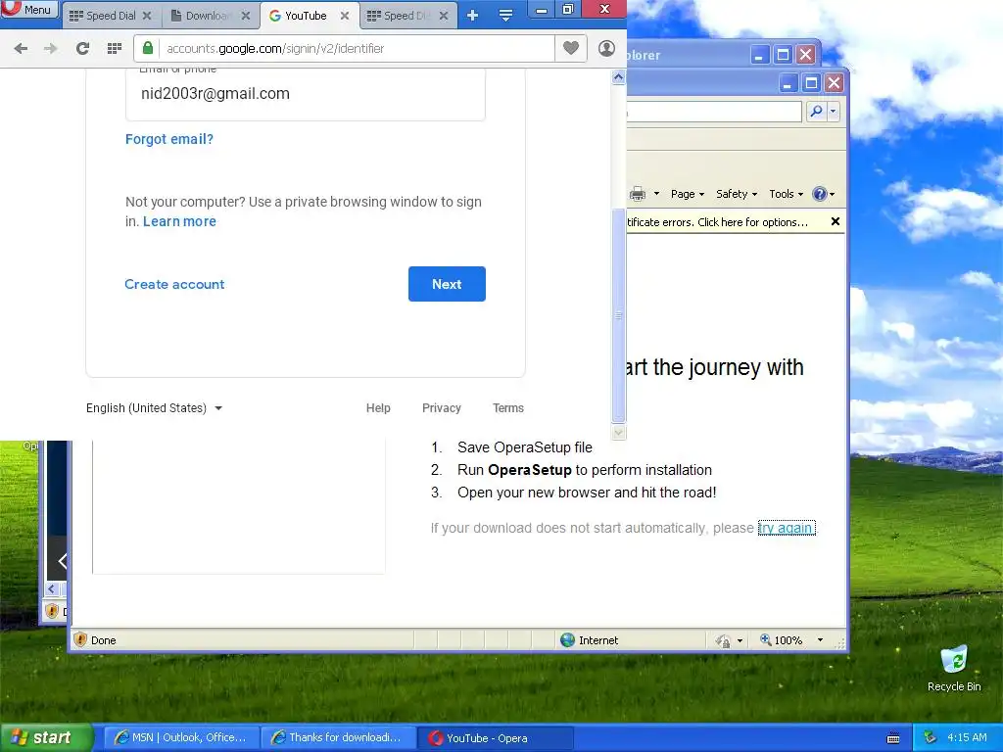1003x752 pixels.
Task: Click the network tray icon
Action: (x=931, y=738)
